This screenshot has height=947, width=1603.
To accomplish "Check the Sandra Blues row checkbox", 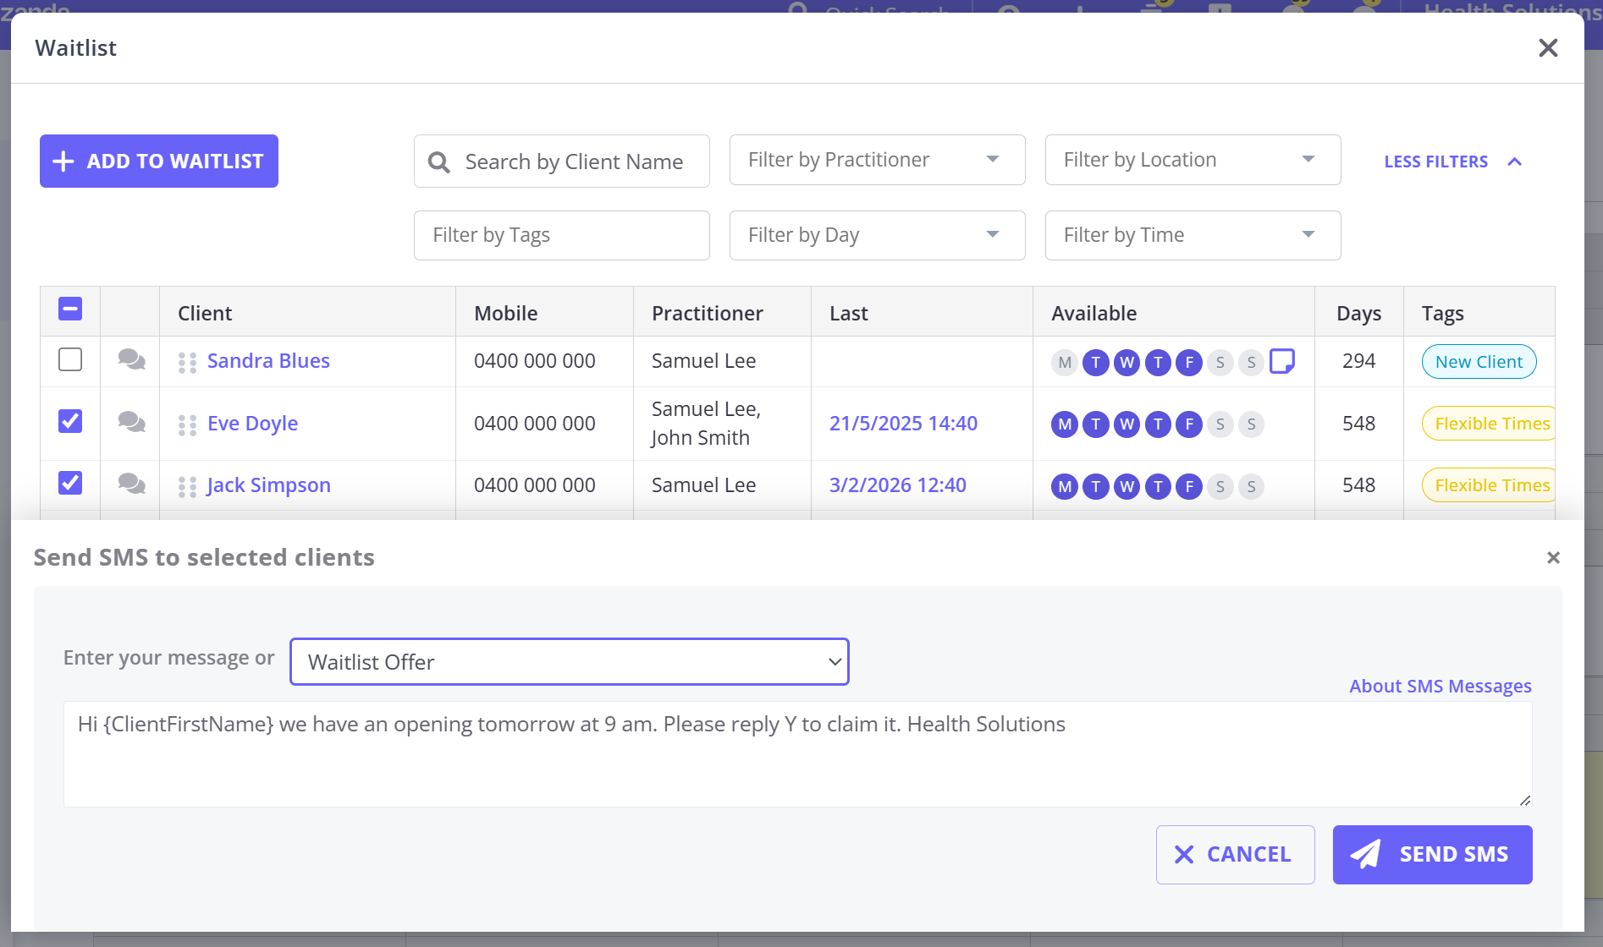I will tap(70, 360).
